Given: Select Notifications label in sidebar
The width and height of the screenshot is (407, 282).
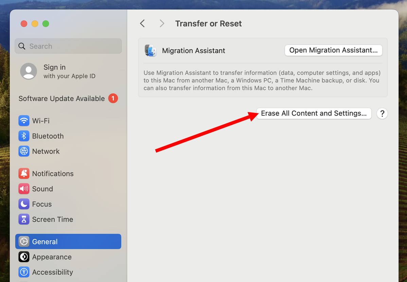Looking at the screenshot, I should (53, 173).
